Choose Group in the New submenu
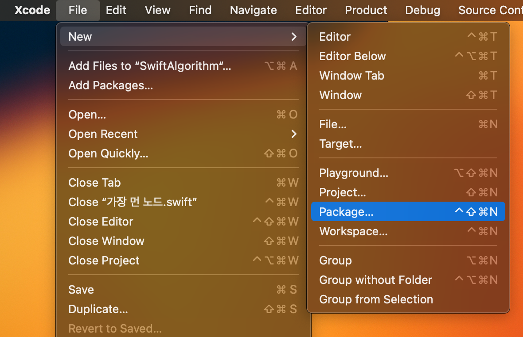 coord(408,260)
